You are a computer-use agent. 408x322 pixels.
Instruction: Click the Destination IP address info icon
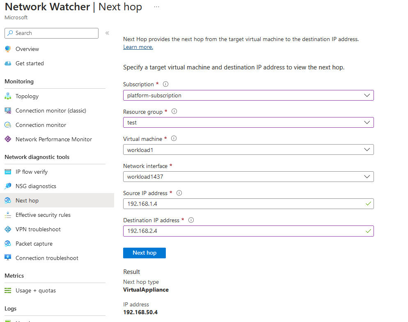click(x=191, y=220)
